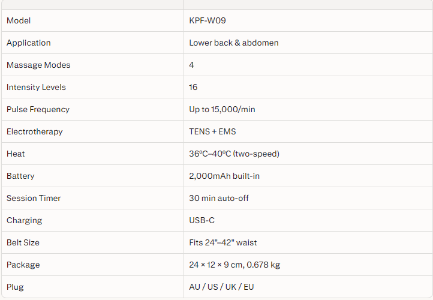Click the Massage Modes label
The width and height of the screenshot is (433, 300).
pyautogui.click(x=38, y=65)
